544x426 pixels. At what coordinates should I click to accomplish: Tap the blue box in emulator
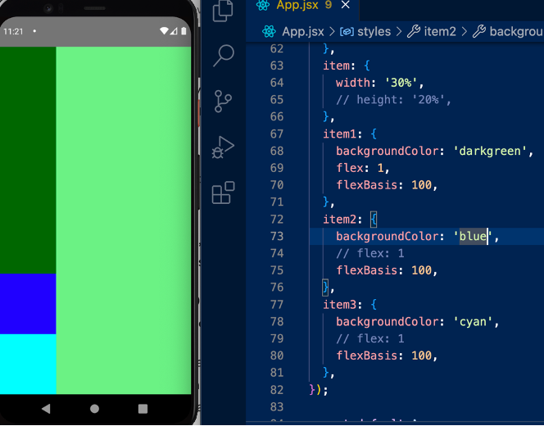pos(28,304)
